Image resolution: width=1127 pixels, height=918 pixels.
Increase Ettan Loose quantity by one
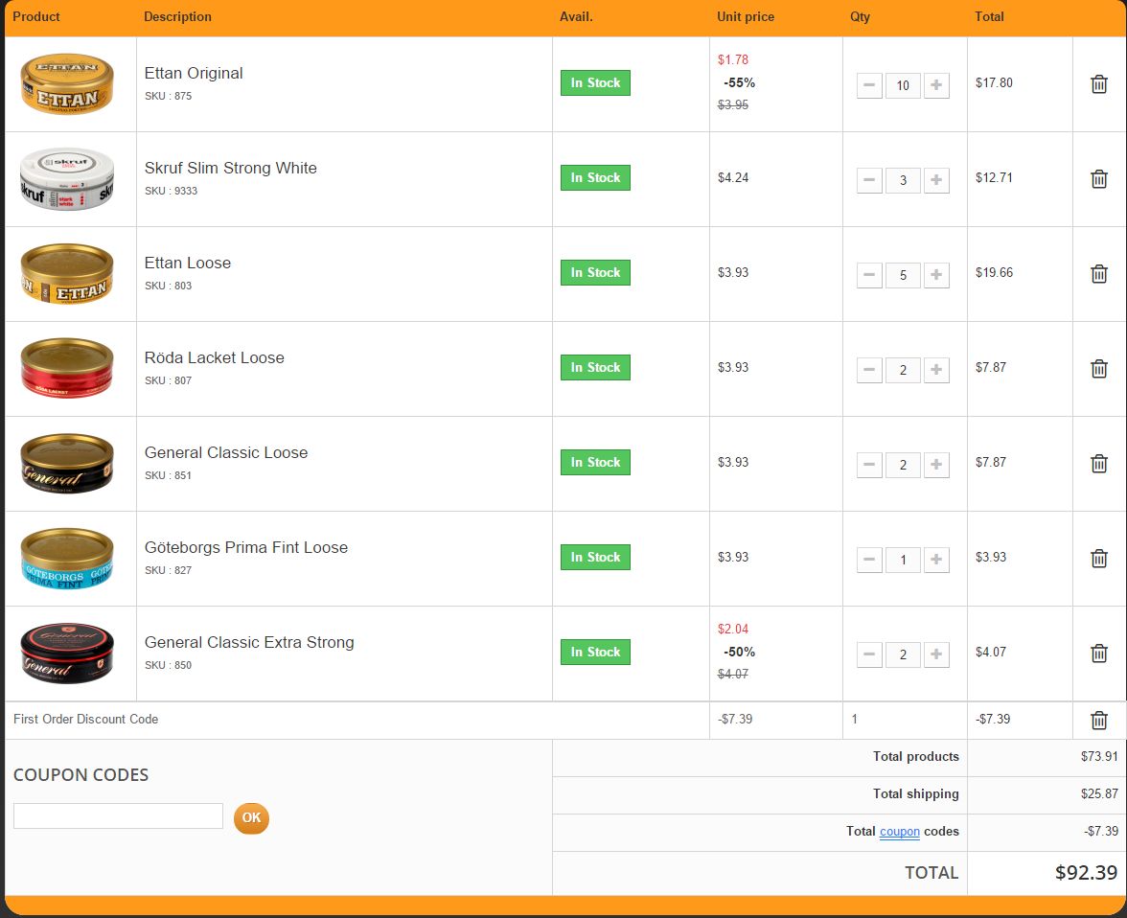coord(936,275)
